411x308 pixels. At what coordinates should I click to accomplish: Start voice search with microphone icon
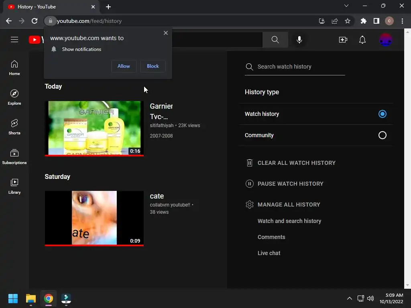299,40
